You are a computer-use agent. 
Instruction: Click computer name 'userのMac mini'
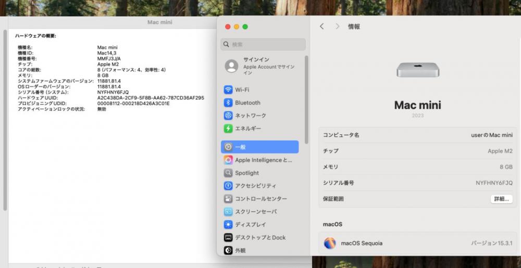pos(492,135)
